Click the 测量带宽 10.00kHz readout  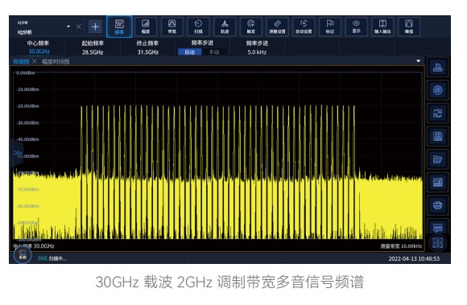coord(401,246)
